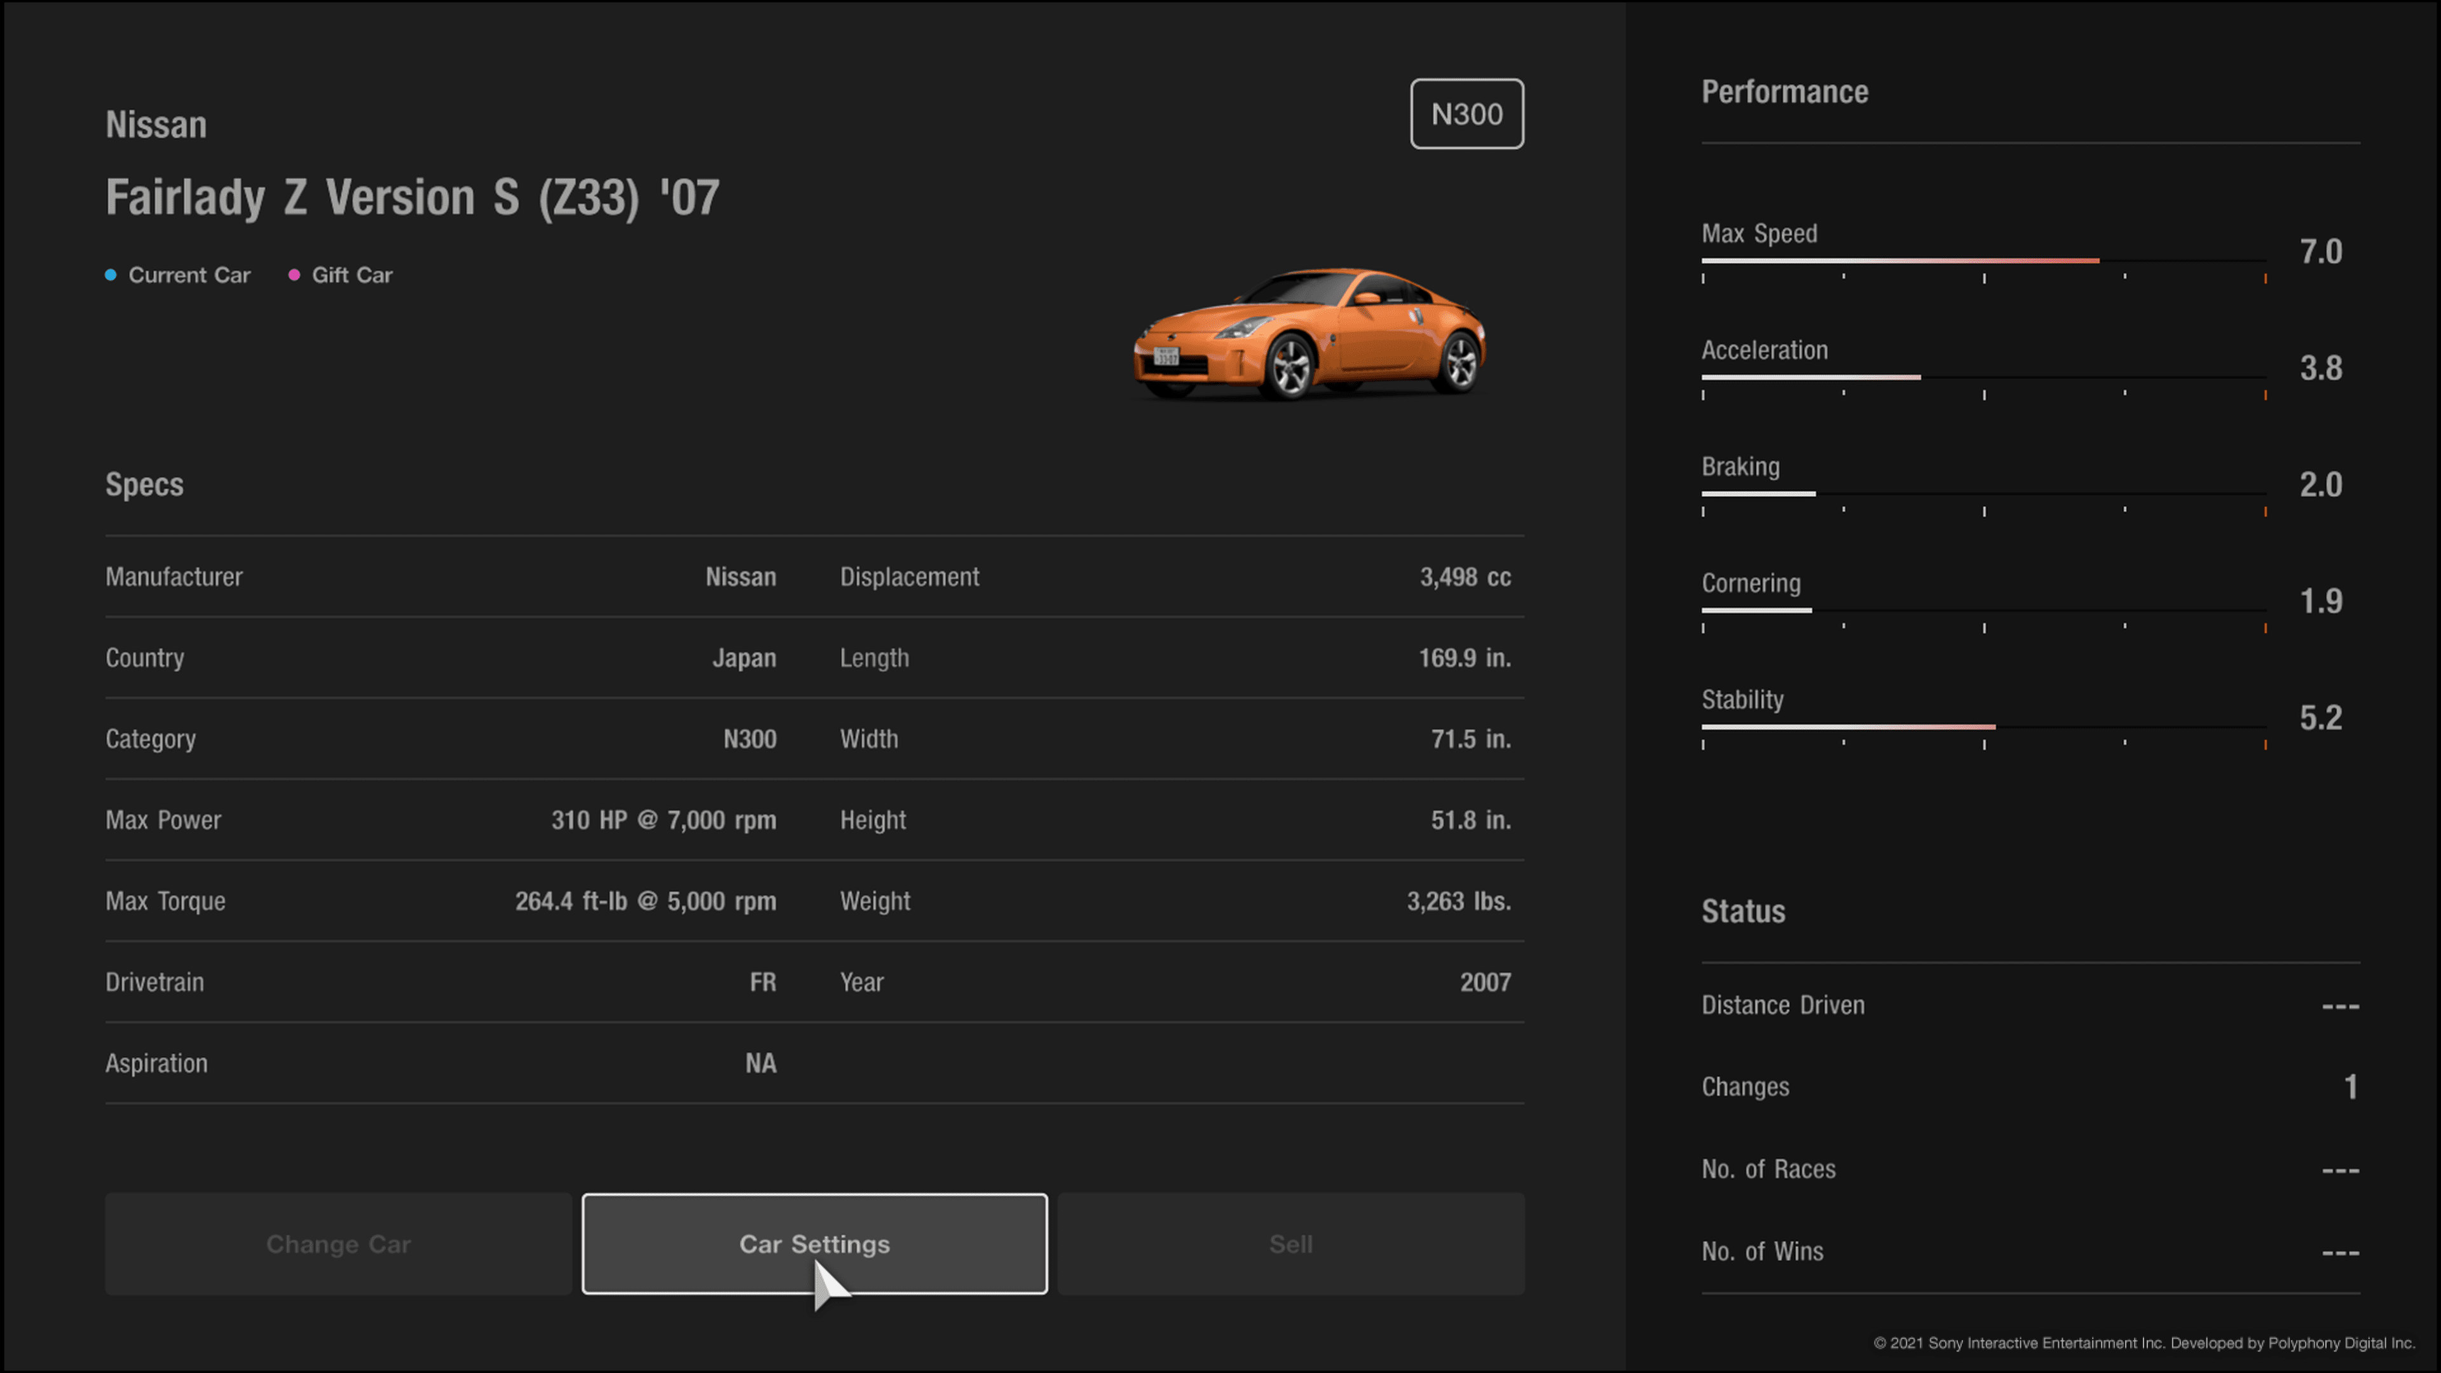The width and height of the screenshot is (2441, 1373).
Task: Click Max Power value 310 HP @ 7,000 rpm
Action: pyautogui.click(x=663, y=821)
